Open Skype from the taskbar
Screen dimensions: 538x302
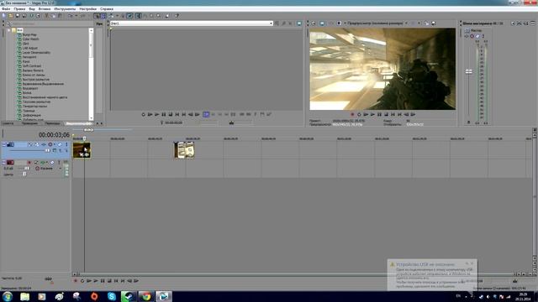[x=111, y=296]
